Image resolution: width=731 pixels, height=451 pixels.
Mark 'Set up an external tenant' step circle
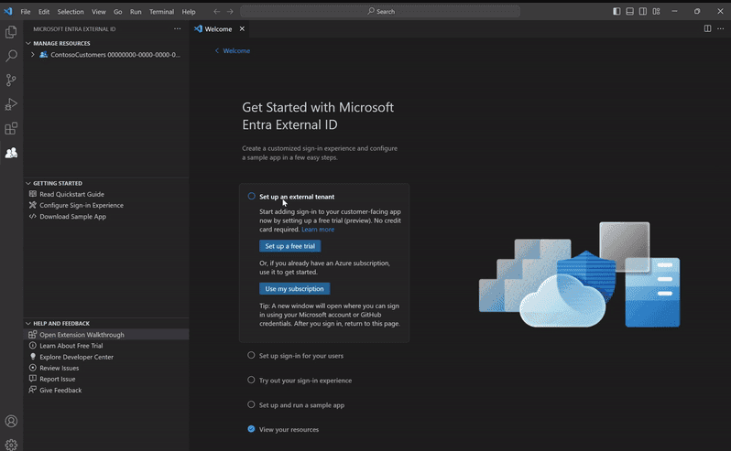pos(251,197)
